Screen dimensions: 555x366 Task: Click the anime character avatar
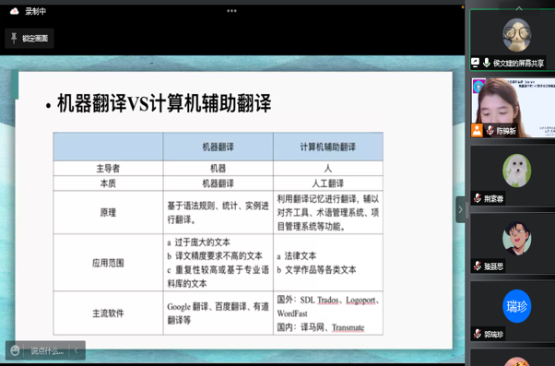point(517,238)
